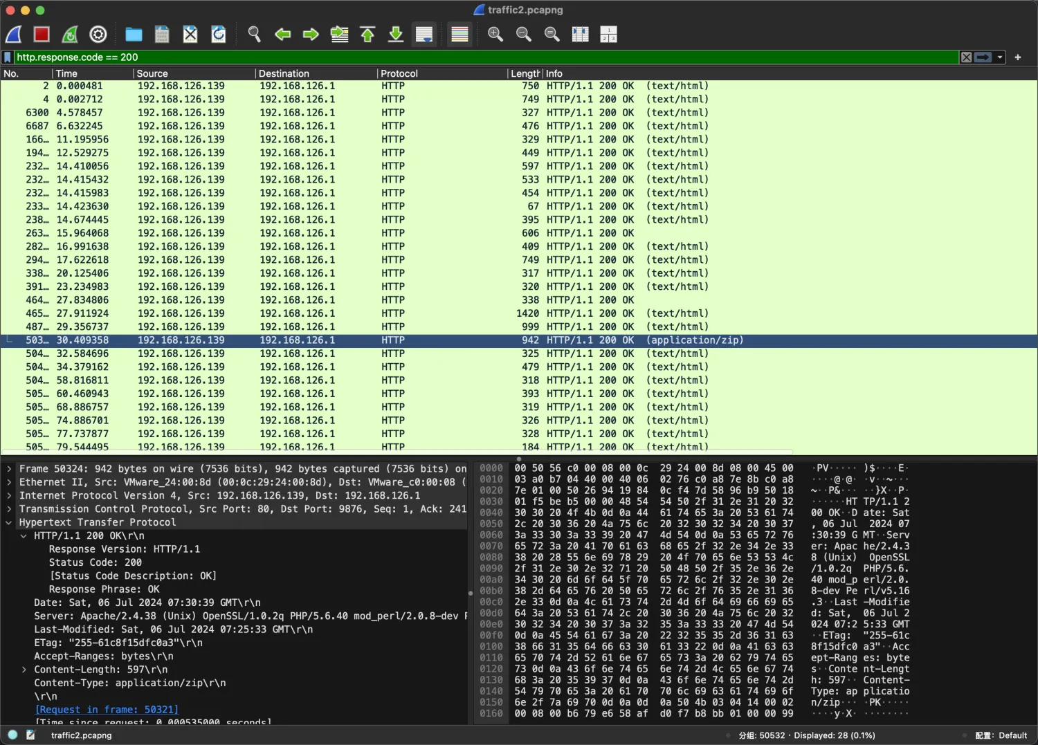1038x745 pixels.
Task: Open recent display filter dropdown
Action: pyautogui.click(x=1000, y=57)
